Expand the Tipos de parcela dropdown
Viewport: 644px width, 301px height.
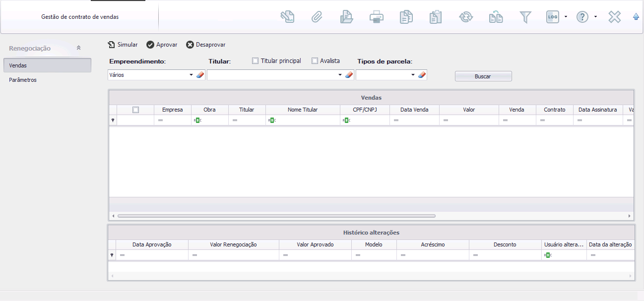tap(413, 75)
